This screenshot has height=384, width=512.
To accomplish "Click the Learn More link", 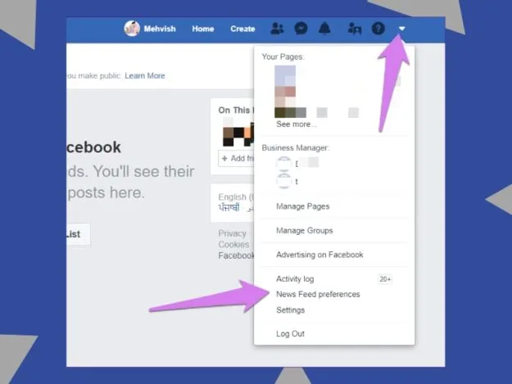I will pyautogui.click(x=145, y=75).
